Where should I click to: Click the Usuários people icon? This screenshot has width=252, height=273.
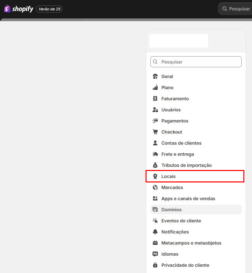click(155, 110)
